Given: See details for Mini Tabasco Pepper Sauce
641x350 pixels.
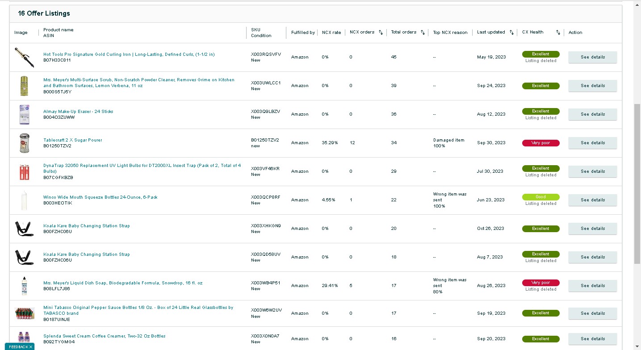Looking at the screenshot, I should (x=592, y=313).
